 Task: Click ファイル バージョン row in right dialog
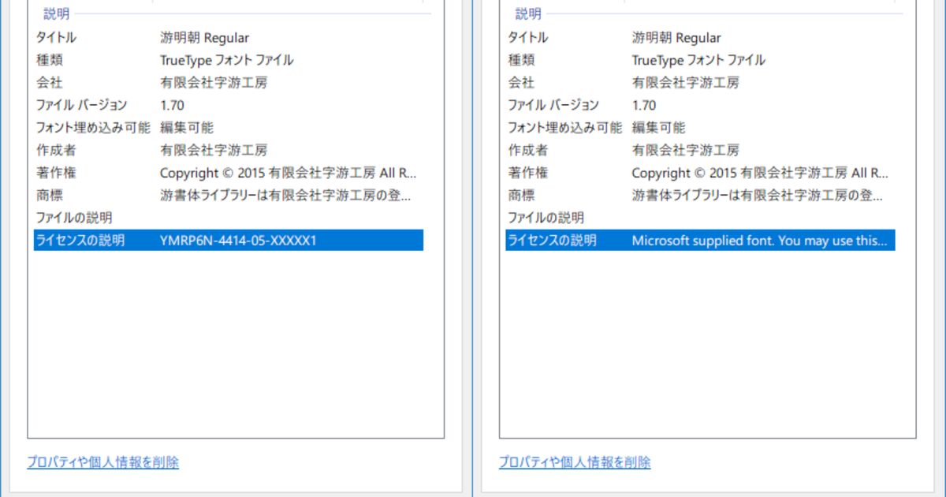click(553, 105)
